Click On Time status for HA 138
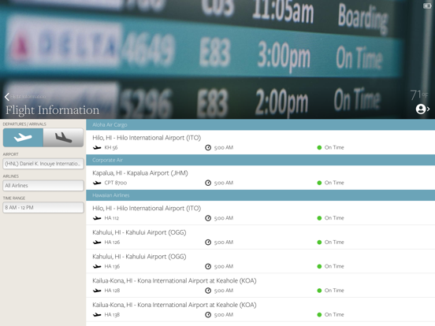Image resolution: width=435 pixels, height=326 pixels. (334, 314)
